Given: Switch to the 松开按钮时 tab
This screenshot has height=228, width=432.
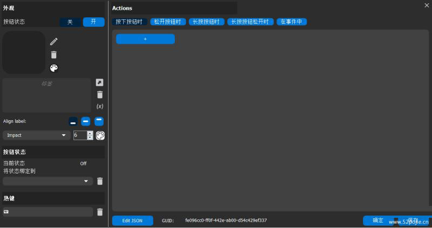Looking at the screenshot, I should point(168,22).
